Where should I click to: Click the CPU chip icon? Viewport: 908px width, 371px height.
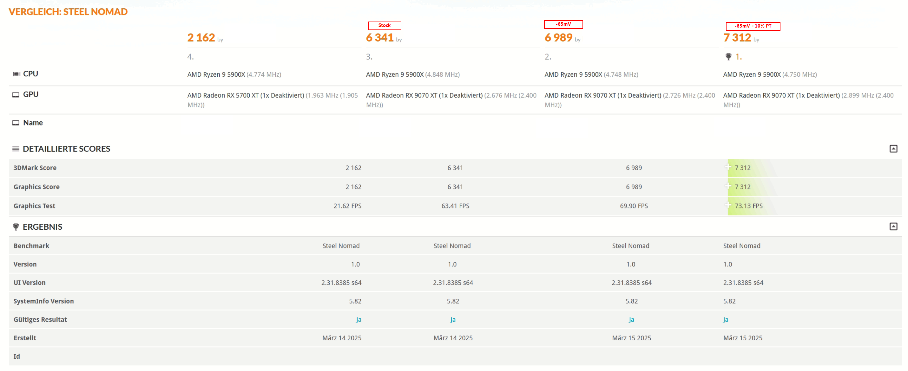(16, 74)
